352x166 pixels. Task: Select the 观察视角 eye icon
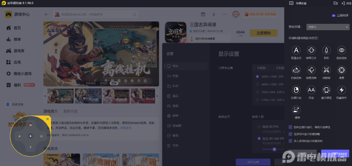[x=341, y=50]
